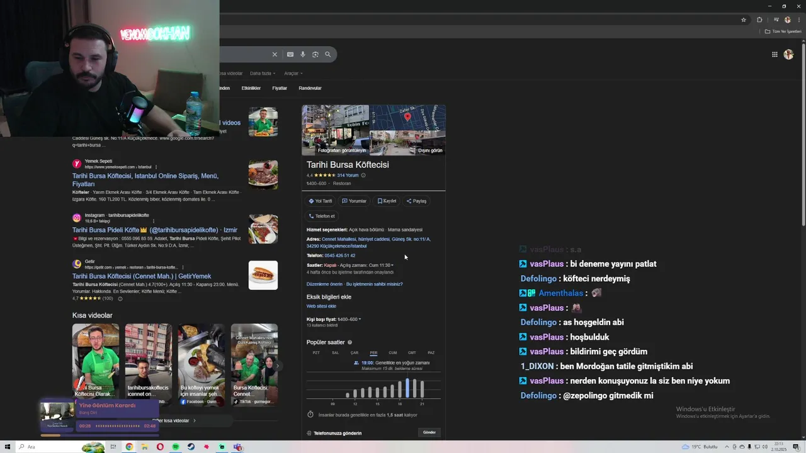Select the Etkinlikler filter chip
Image resolution: width=806 pixels, height=453 pixels.
251,88
